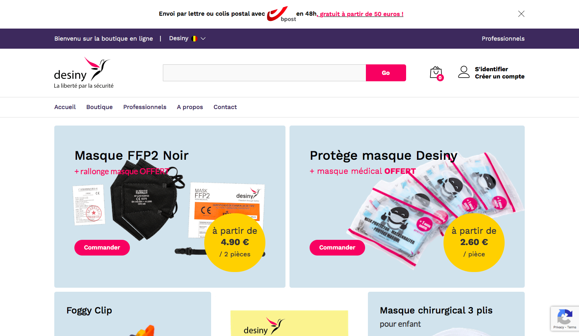Click the user account silhouette icon
This screenshot has height=336, width=579.
click(464, 72)
